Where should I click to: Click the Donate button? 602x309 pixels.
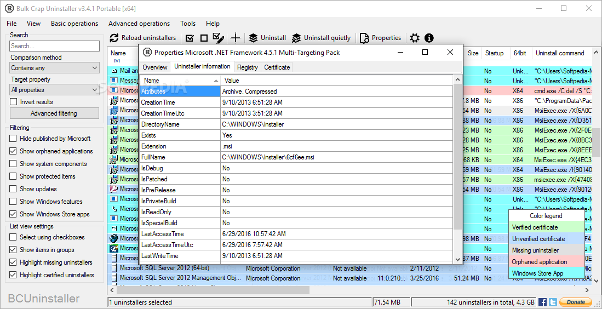coord(576,302)
